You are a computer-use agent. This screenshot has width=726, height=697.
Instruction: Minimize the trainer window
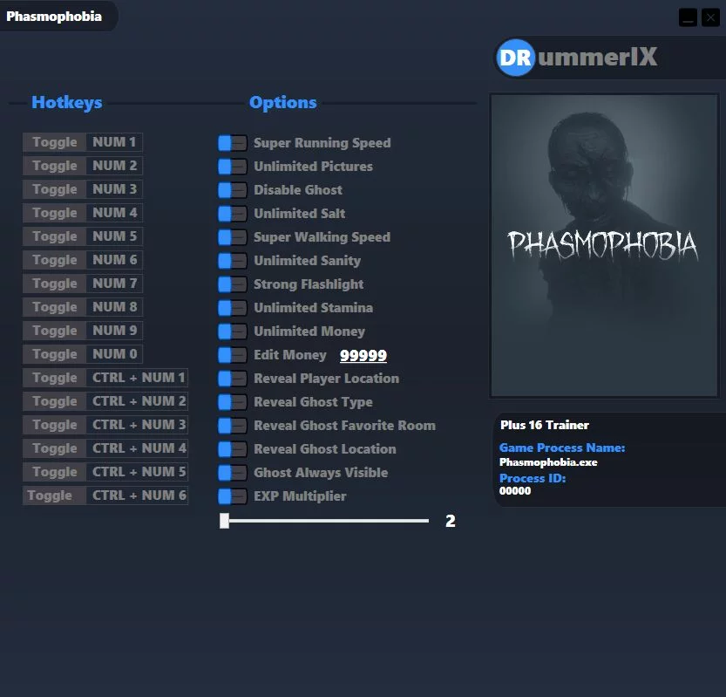click(x=688, y=17)
